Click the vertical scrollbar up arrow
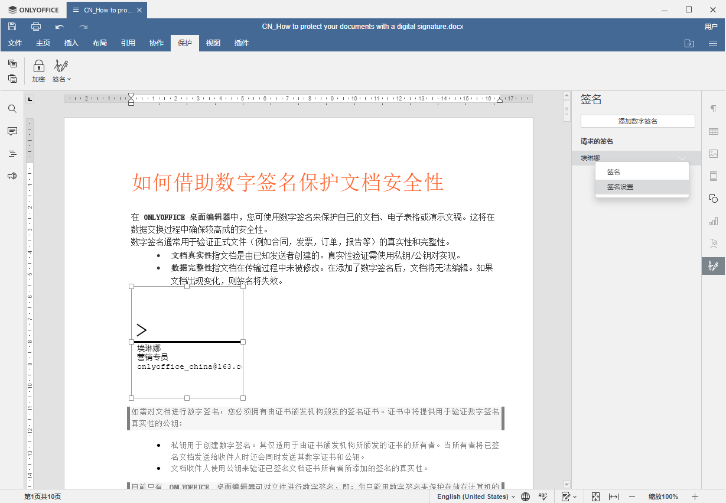 click(x=567, y=96)
